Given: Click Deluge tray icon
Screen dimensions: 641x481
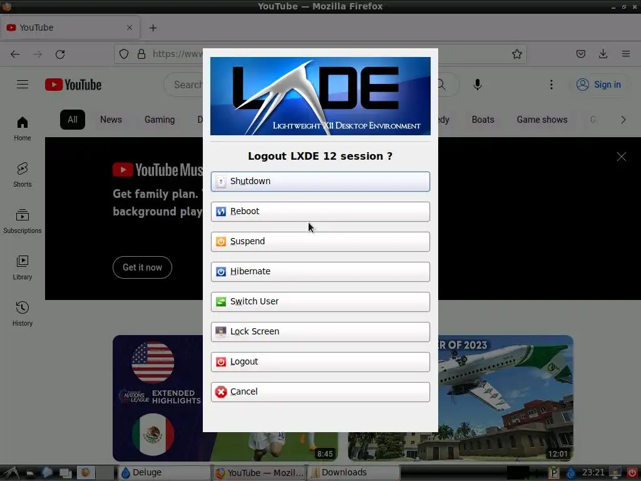Looking at the screenshot, I should tap(571, 473).
